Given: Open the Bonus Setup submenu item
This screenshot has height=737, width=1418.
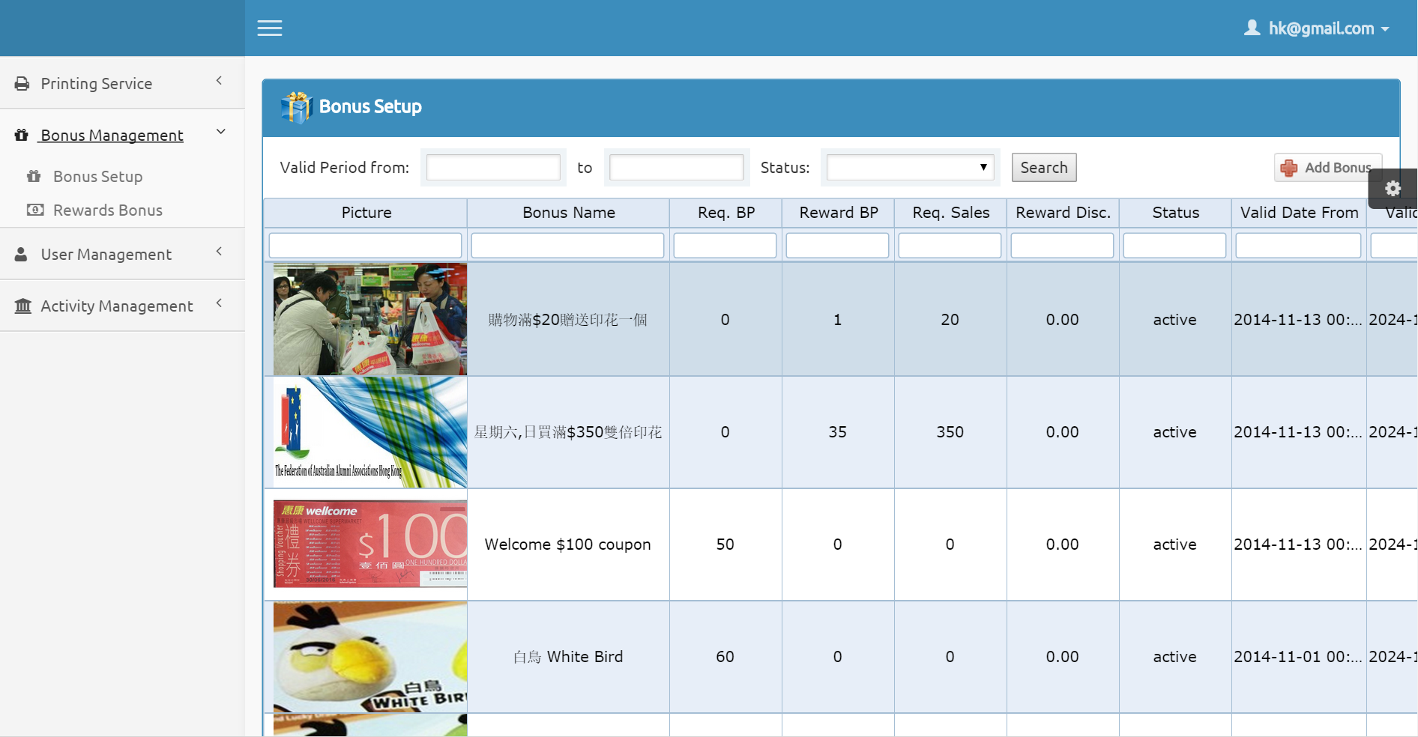Looking at the screenshot, I should (x=97, y=177).
